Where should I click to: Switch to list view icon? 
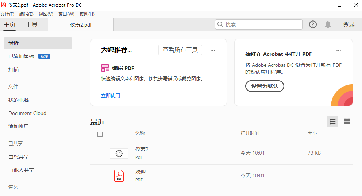pyautogui.click(x=332, y=122)
